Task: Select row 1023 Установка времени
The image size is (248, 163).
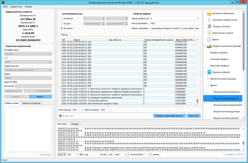Action: pyautogui.click(x=128, y=101)
